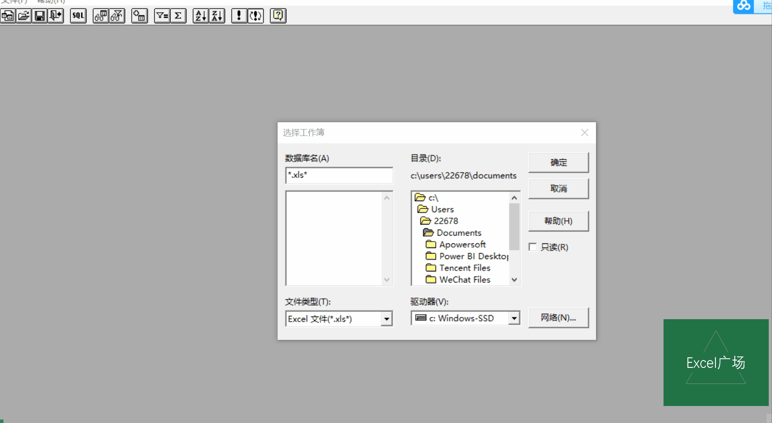Click the Add Tables icon
This screenshot has width=772, height=423.
[139, 16]
